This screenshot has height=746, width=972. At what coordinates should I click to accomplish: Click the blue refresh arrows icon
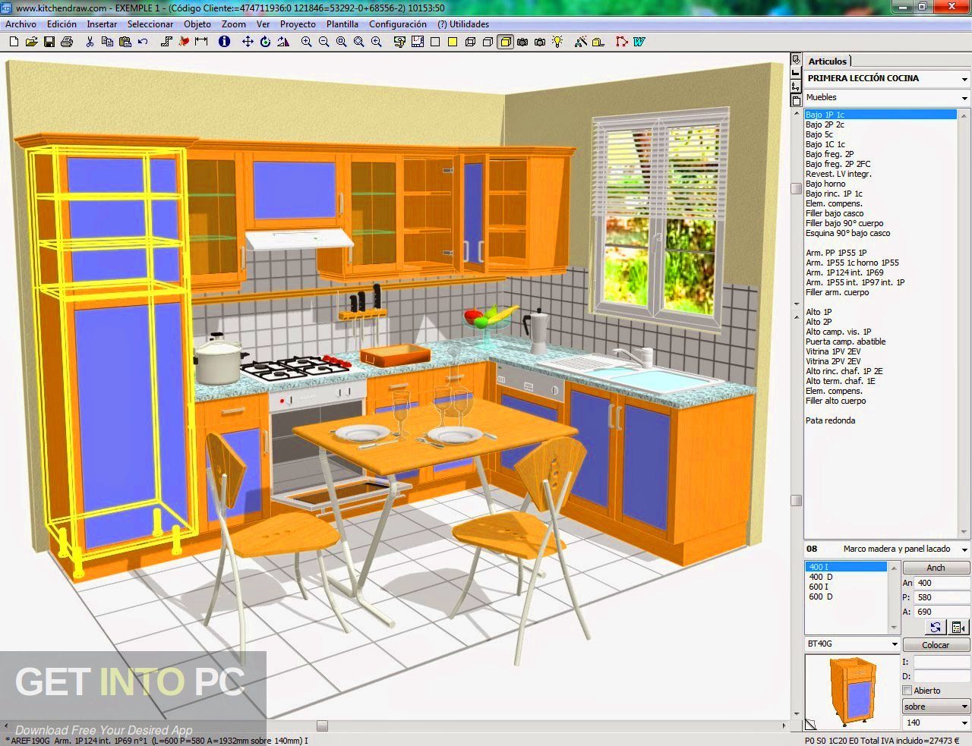[x=936, y=627]
